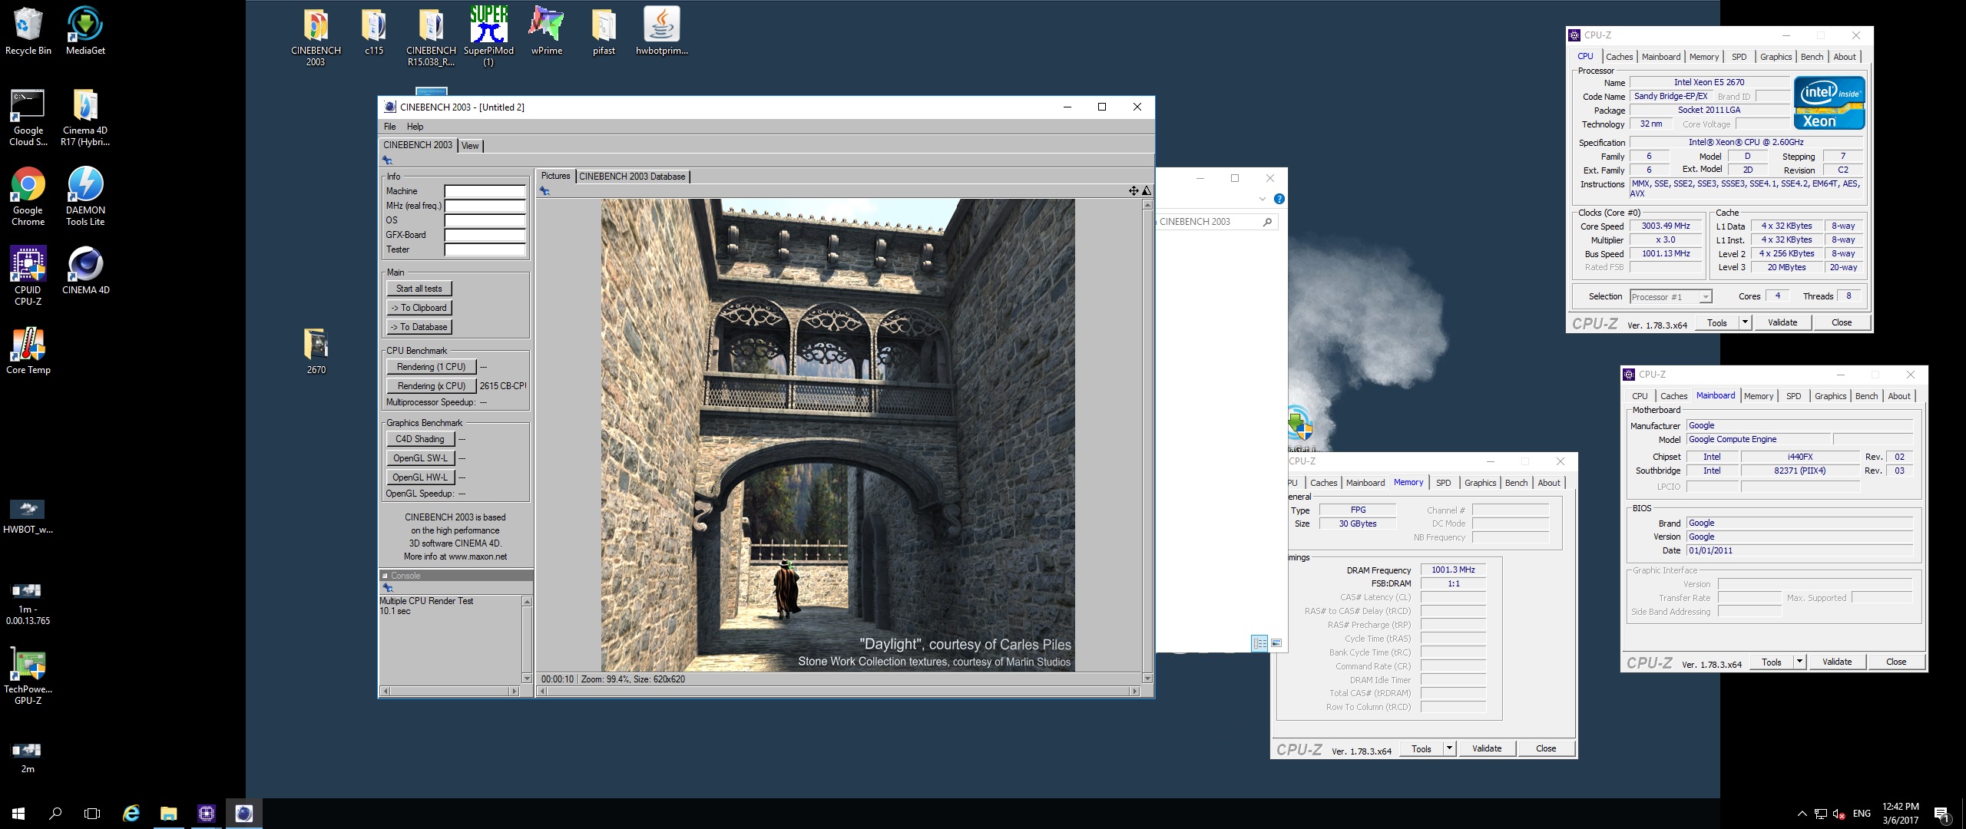The width and height of the screenshot is (1966, 829).
Task: Open the 2670 folder on desktop
Action: click(316, 351)
